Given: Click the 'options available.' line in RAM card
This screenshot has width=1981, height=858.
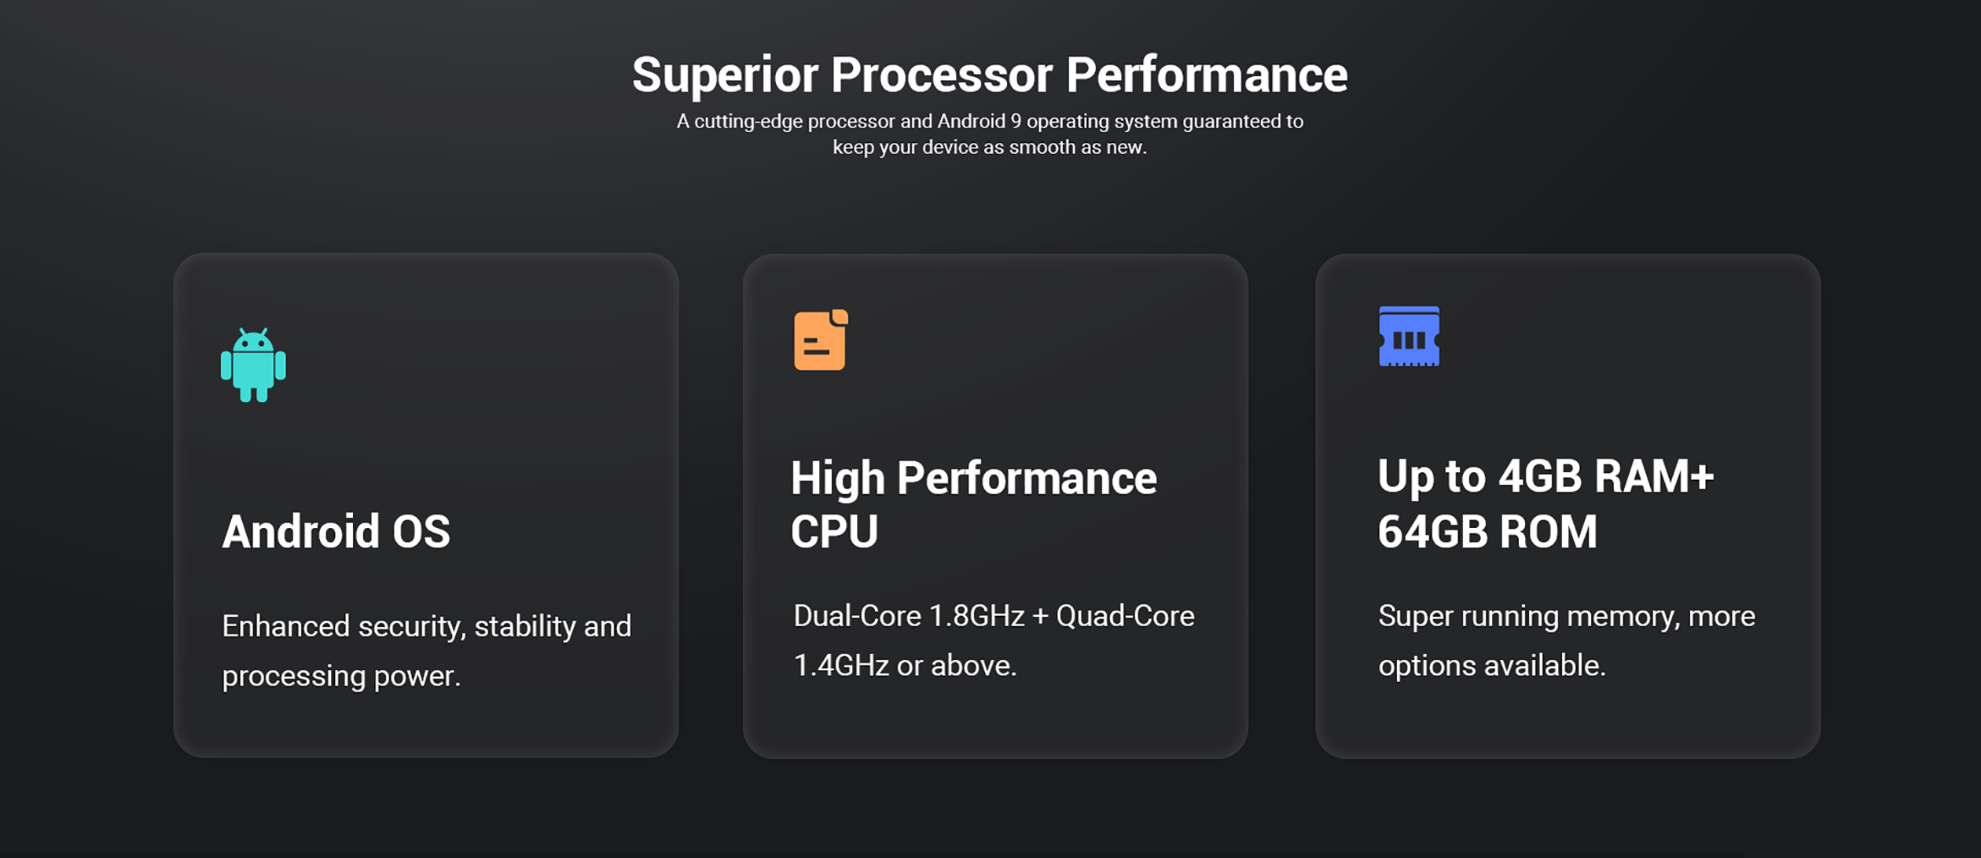Looking at the screenshot, I should pyautogui.click(x=1492, y=665).
